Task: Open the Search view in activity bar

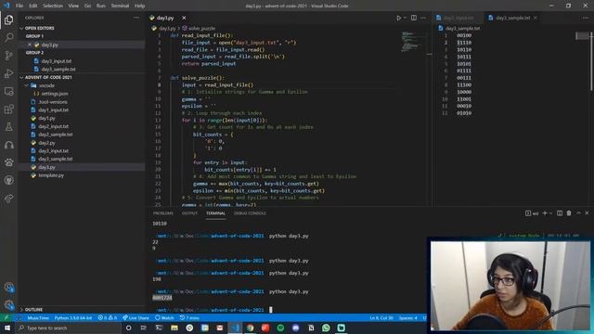Action: coord(8,37)
